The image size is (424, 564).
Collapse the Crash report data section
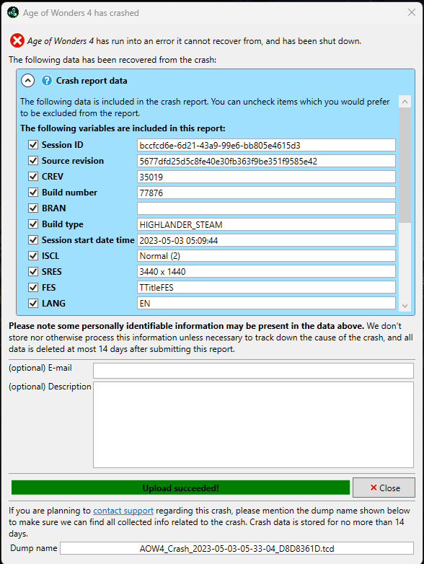click(27, 81)
